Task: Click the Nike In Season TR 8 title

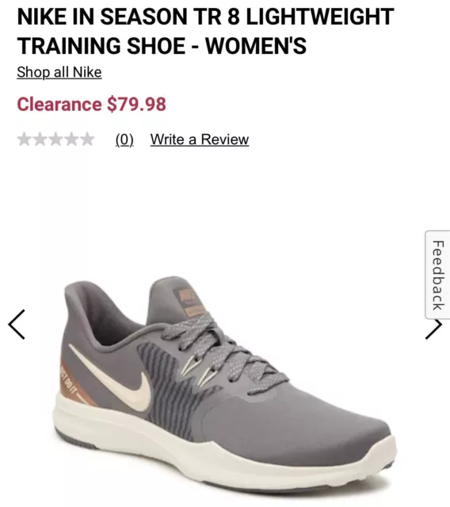Action: [206, 31]
